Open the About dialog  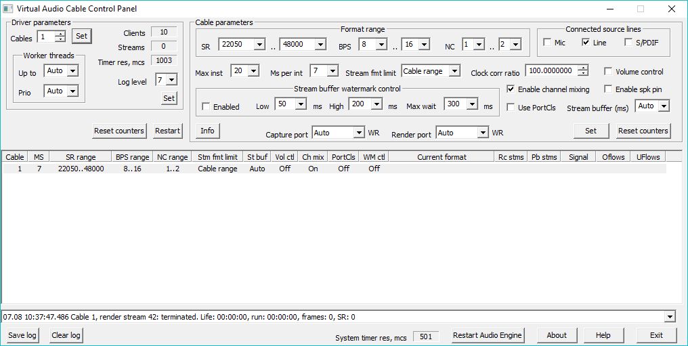557,335
